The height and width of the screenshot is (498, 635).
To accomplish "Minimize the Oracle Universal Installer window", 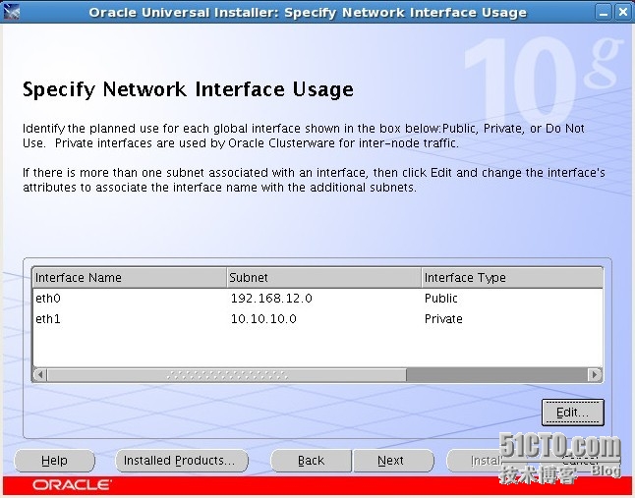I will click(x=604, y=13).
